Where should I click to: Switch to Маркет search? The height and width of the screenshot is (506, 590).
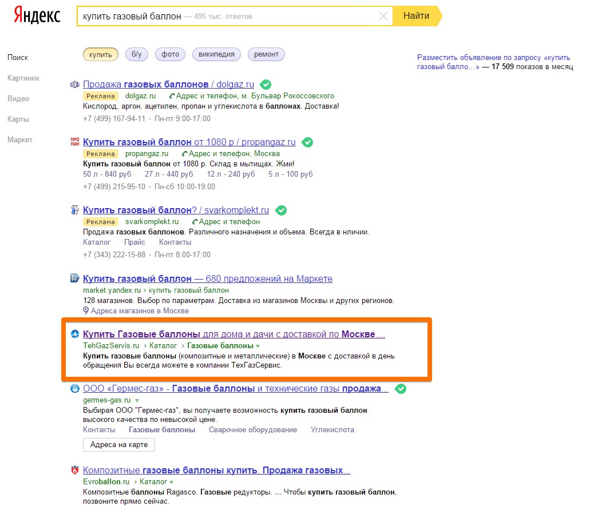[20, 140]
